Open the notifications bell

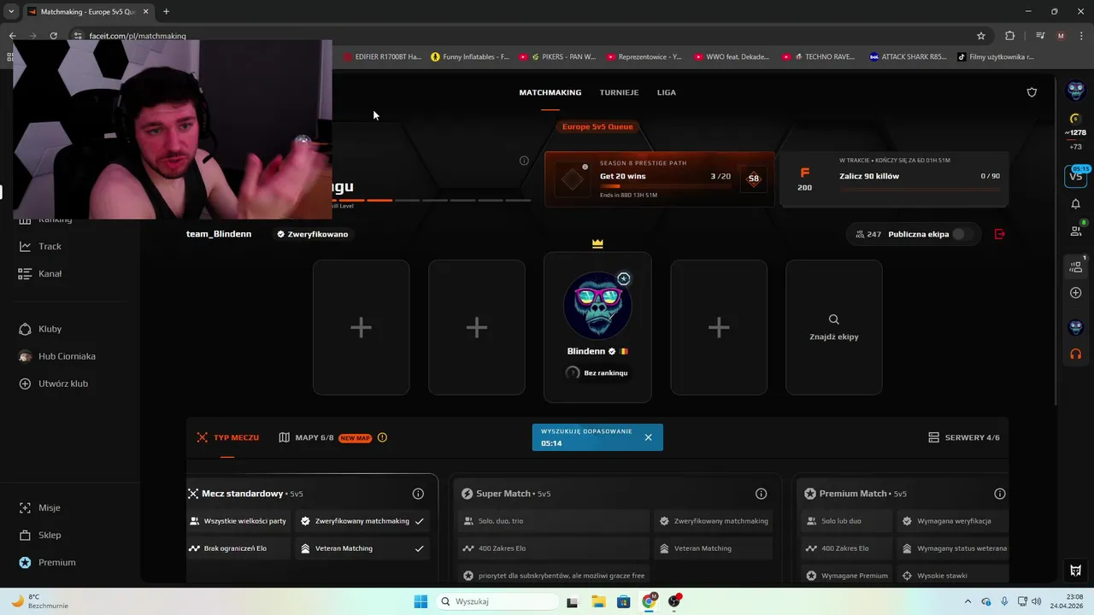tap(1076, 204)
